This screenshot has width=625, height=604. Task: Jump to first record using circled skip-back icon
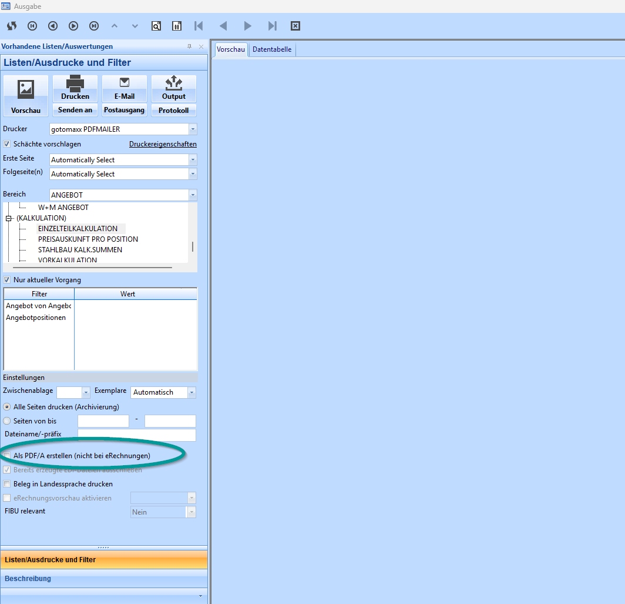tap(32, 26)
